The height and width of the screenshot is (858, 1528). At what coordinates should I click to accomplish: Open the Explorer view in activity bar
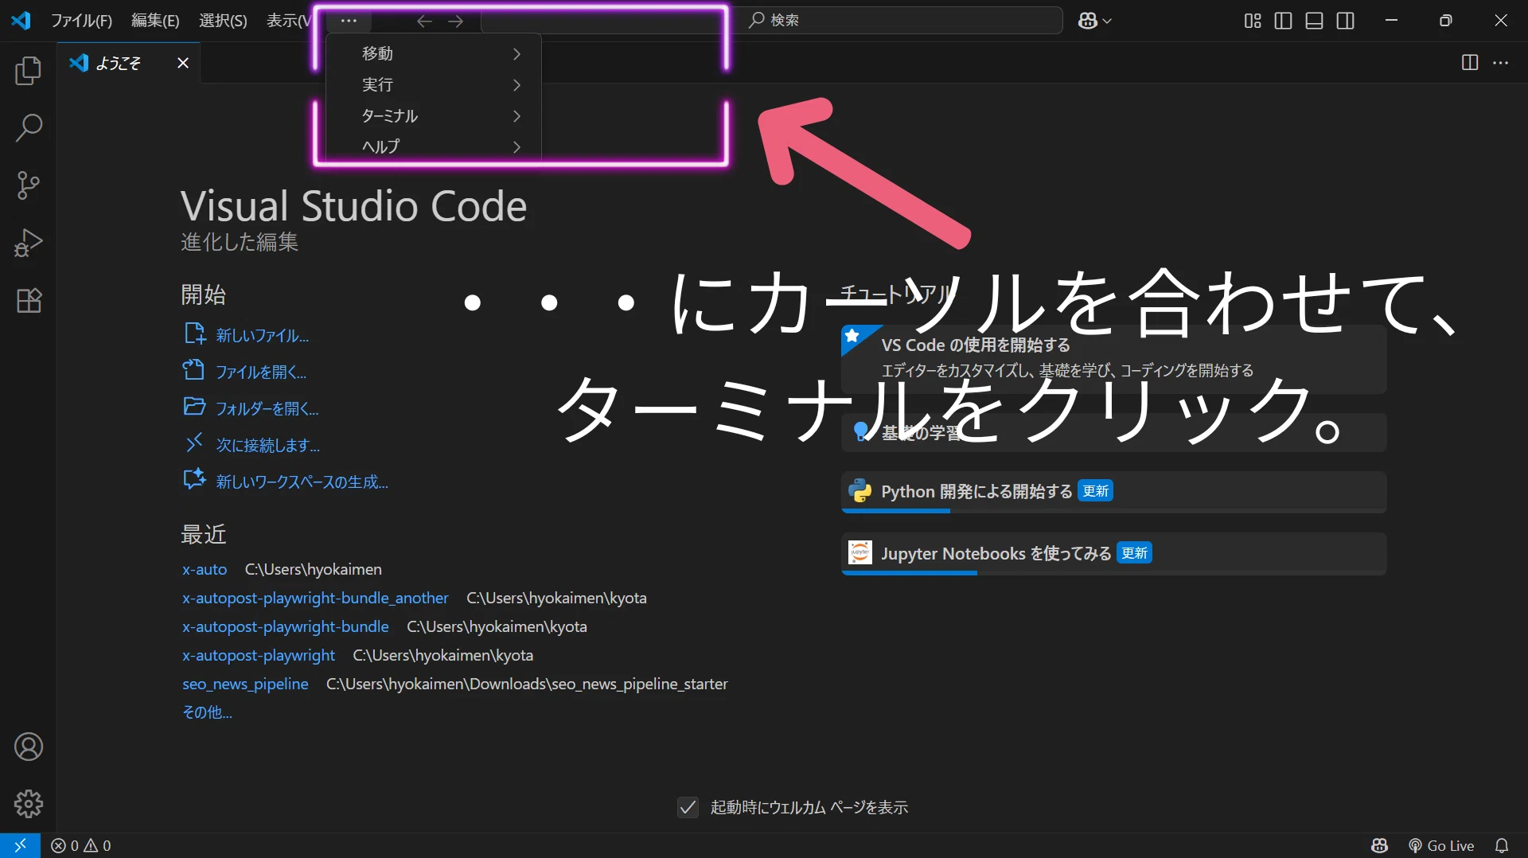29,71
